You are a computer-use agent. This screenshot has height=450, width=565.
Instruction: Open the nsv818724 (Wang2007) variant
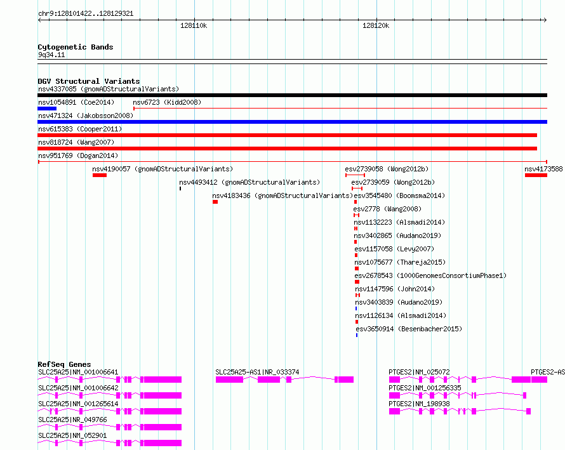[x=76, y=142]
